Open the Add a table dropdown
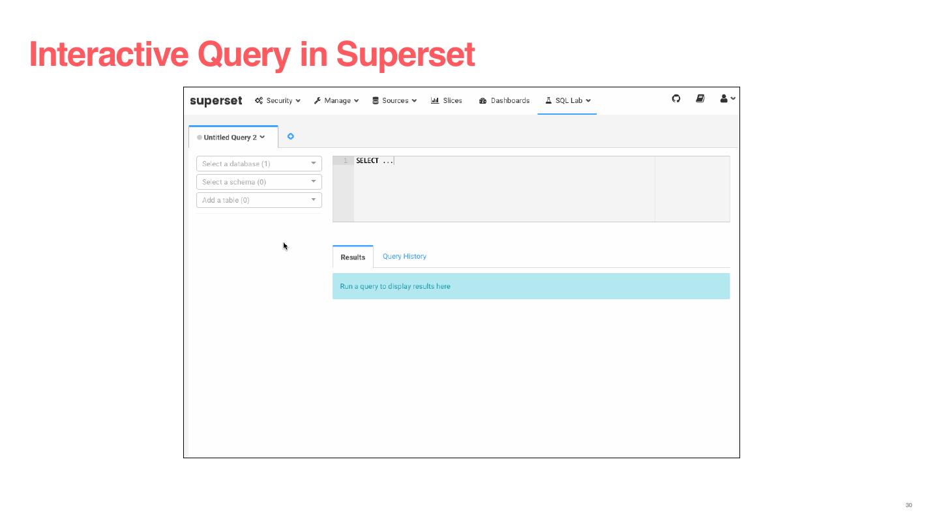Image resolution: width=939 pixels, height=528 pixels. 259,200
